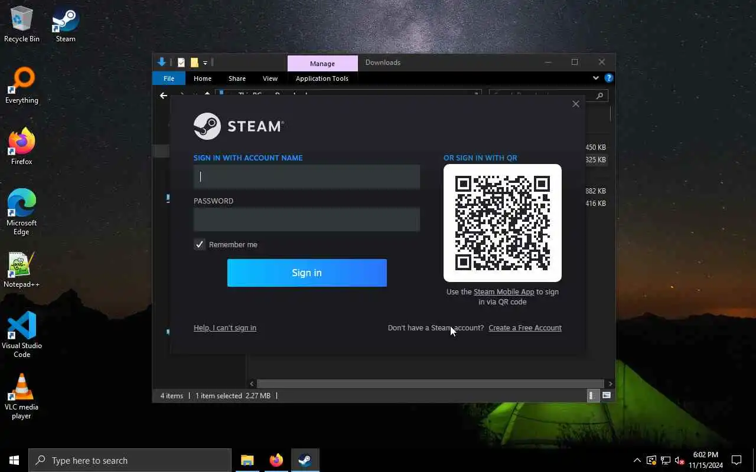
Task: Launch Firefox from the desktop icon
Action: (22, 147)
